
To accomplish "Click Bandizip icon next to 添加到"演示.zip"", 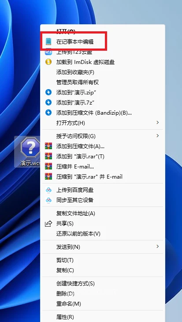I will point(48,93).
